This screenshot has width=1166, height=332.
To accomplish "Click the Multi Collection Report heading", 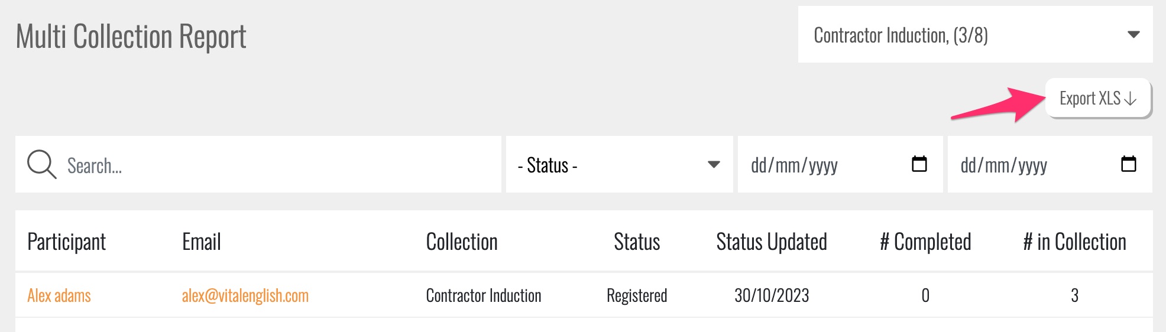I will pos(131,37).
